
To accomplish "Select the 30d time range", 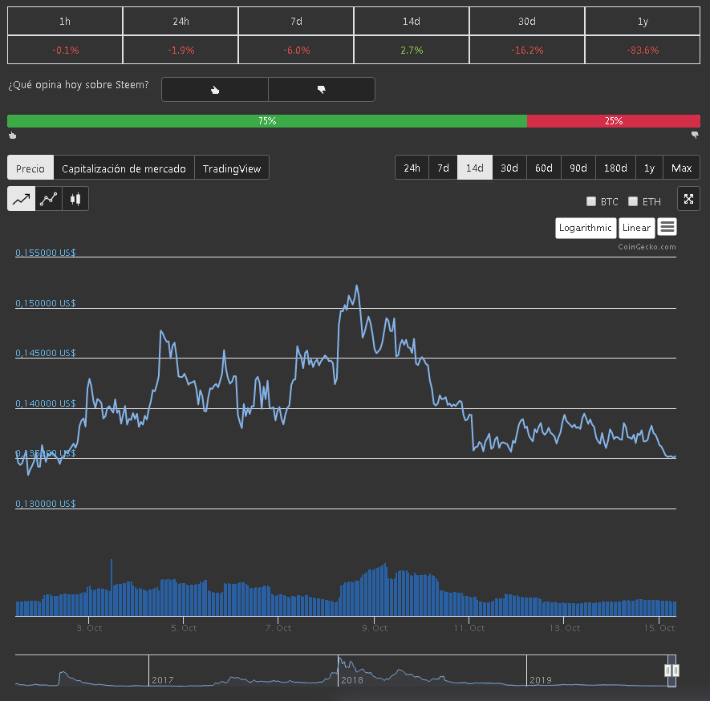I will point(509,168).
